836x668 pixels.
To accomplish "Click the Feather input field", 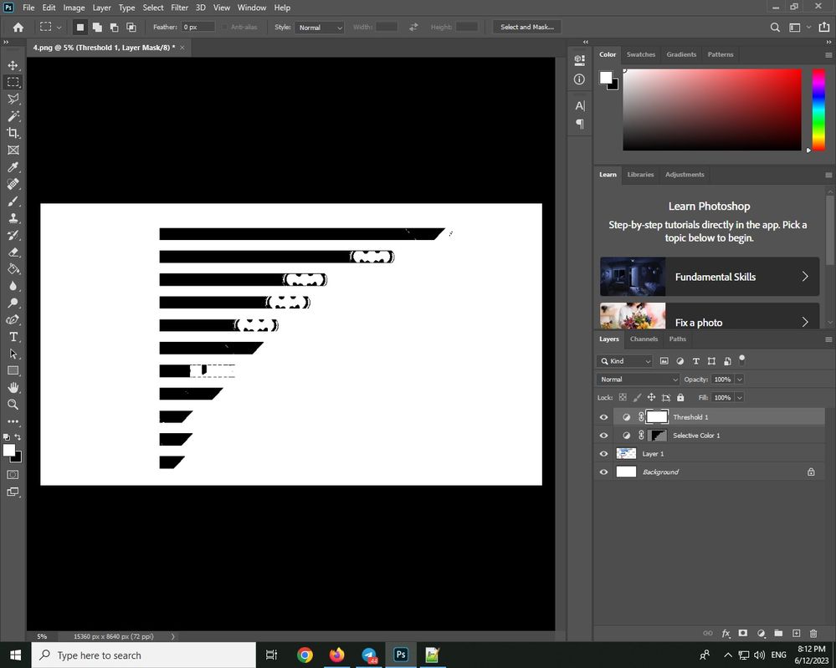I will [197, 27].
